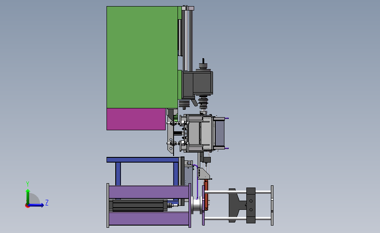Select the upper purple plate of the base frame

click(x=149, y=192)
